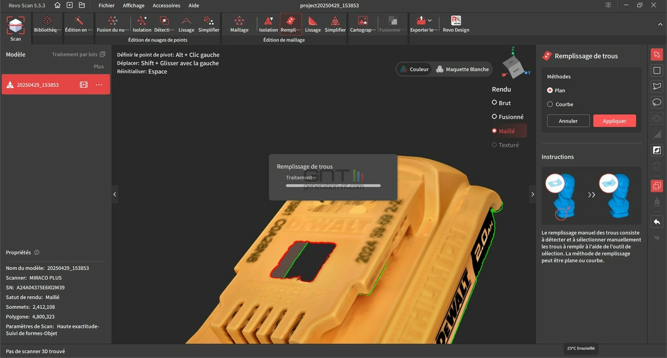Open the Scan mode button
Image resolution: width=667 pixels, height=358 pixels.
(15, 28)
